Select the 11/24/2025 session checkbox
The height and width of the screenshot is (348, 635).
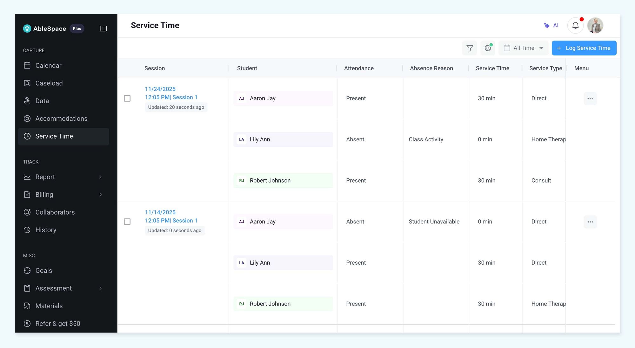pyautogui.click(x=127, y=99)
